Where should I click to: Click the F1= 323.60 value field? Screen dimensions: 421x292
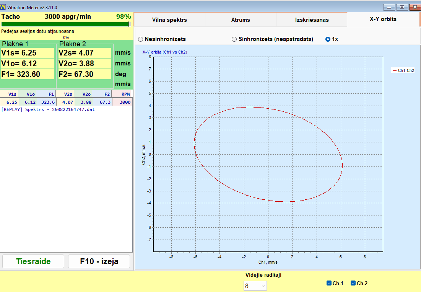pos(28,74)
